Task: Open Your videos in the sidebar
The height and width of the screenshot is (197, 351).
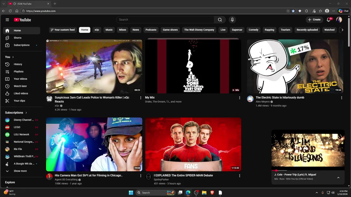Action: pos(22,79)
